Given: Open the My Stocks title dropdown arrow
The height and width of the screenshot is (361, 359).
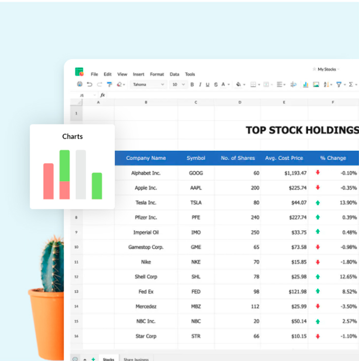Looking at the screenshot, I should (x=338, y=69).
